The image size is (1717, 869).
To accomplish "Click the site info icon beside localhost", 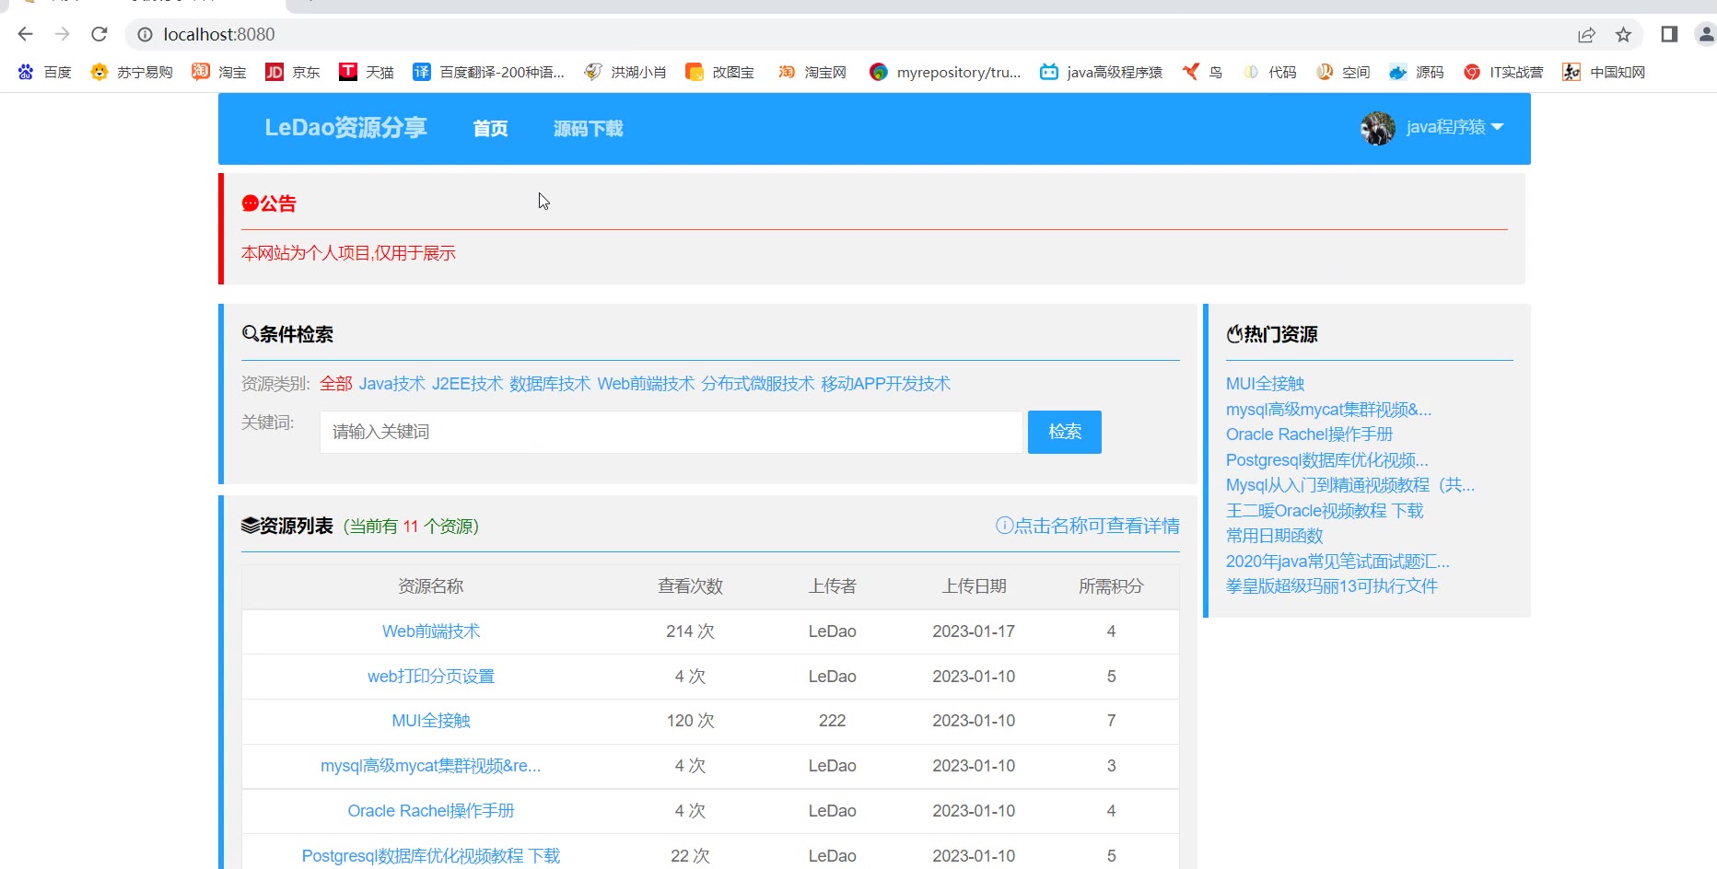I will (x=145, y=35).
